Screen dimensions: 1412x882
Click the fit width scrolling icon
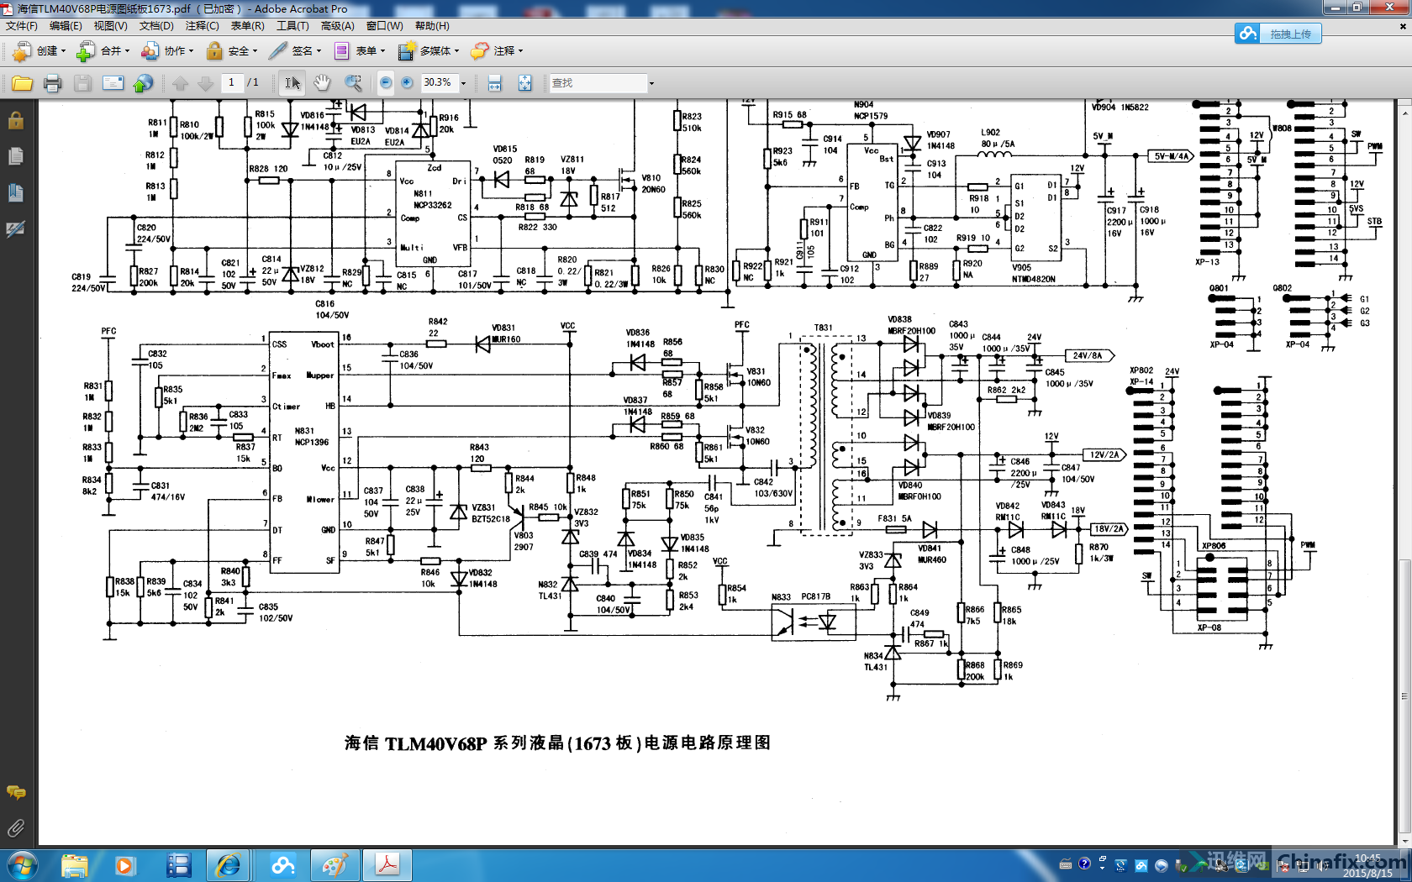point(494,83)
